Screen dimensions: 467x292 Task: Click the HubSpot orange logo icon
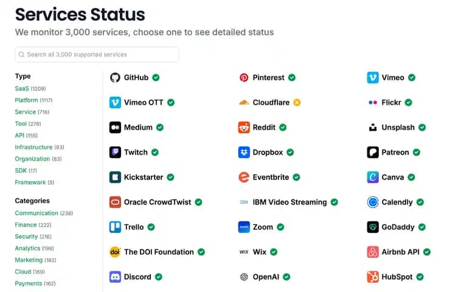click(x=373, y=277)
